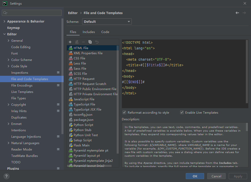Open Code Editing settings page
This screenshot has height=182, width=251.
[x=21, y=47]
